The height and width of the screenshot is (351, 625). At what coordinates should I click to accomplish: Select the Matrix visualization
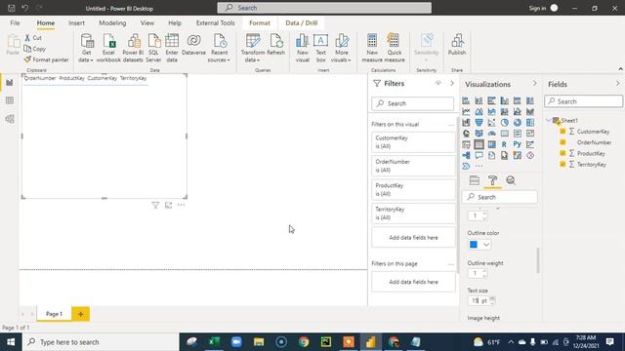click(492, 144)
